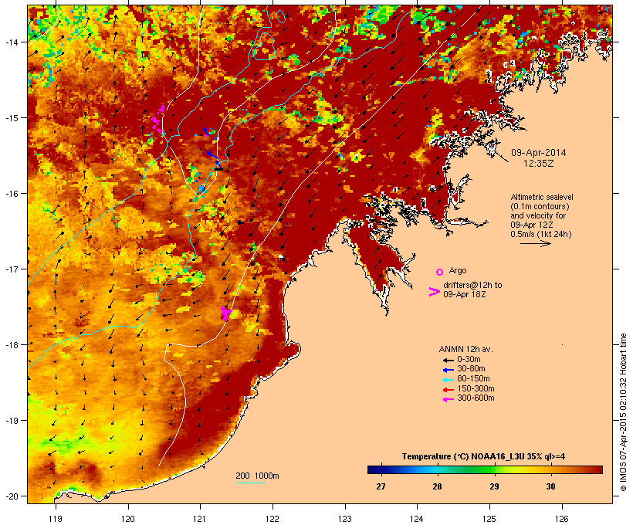Click the '0.5m/s (1kt 24h)' label
633x525 pixels.
click(541, 234)
